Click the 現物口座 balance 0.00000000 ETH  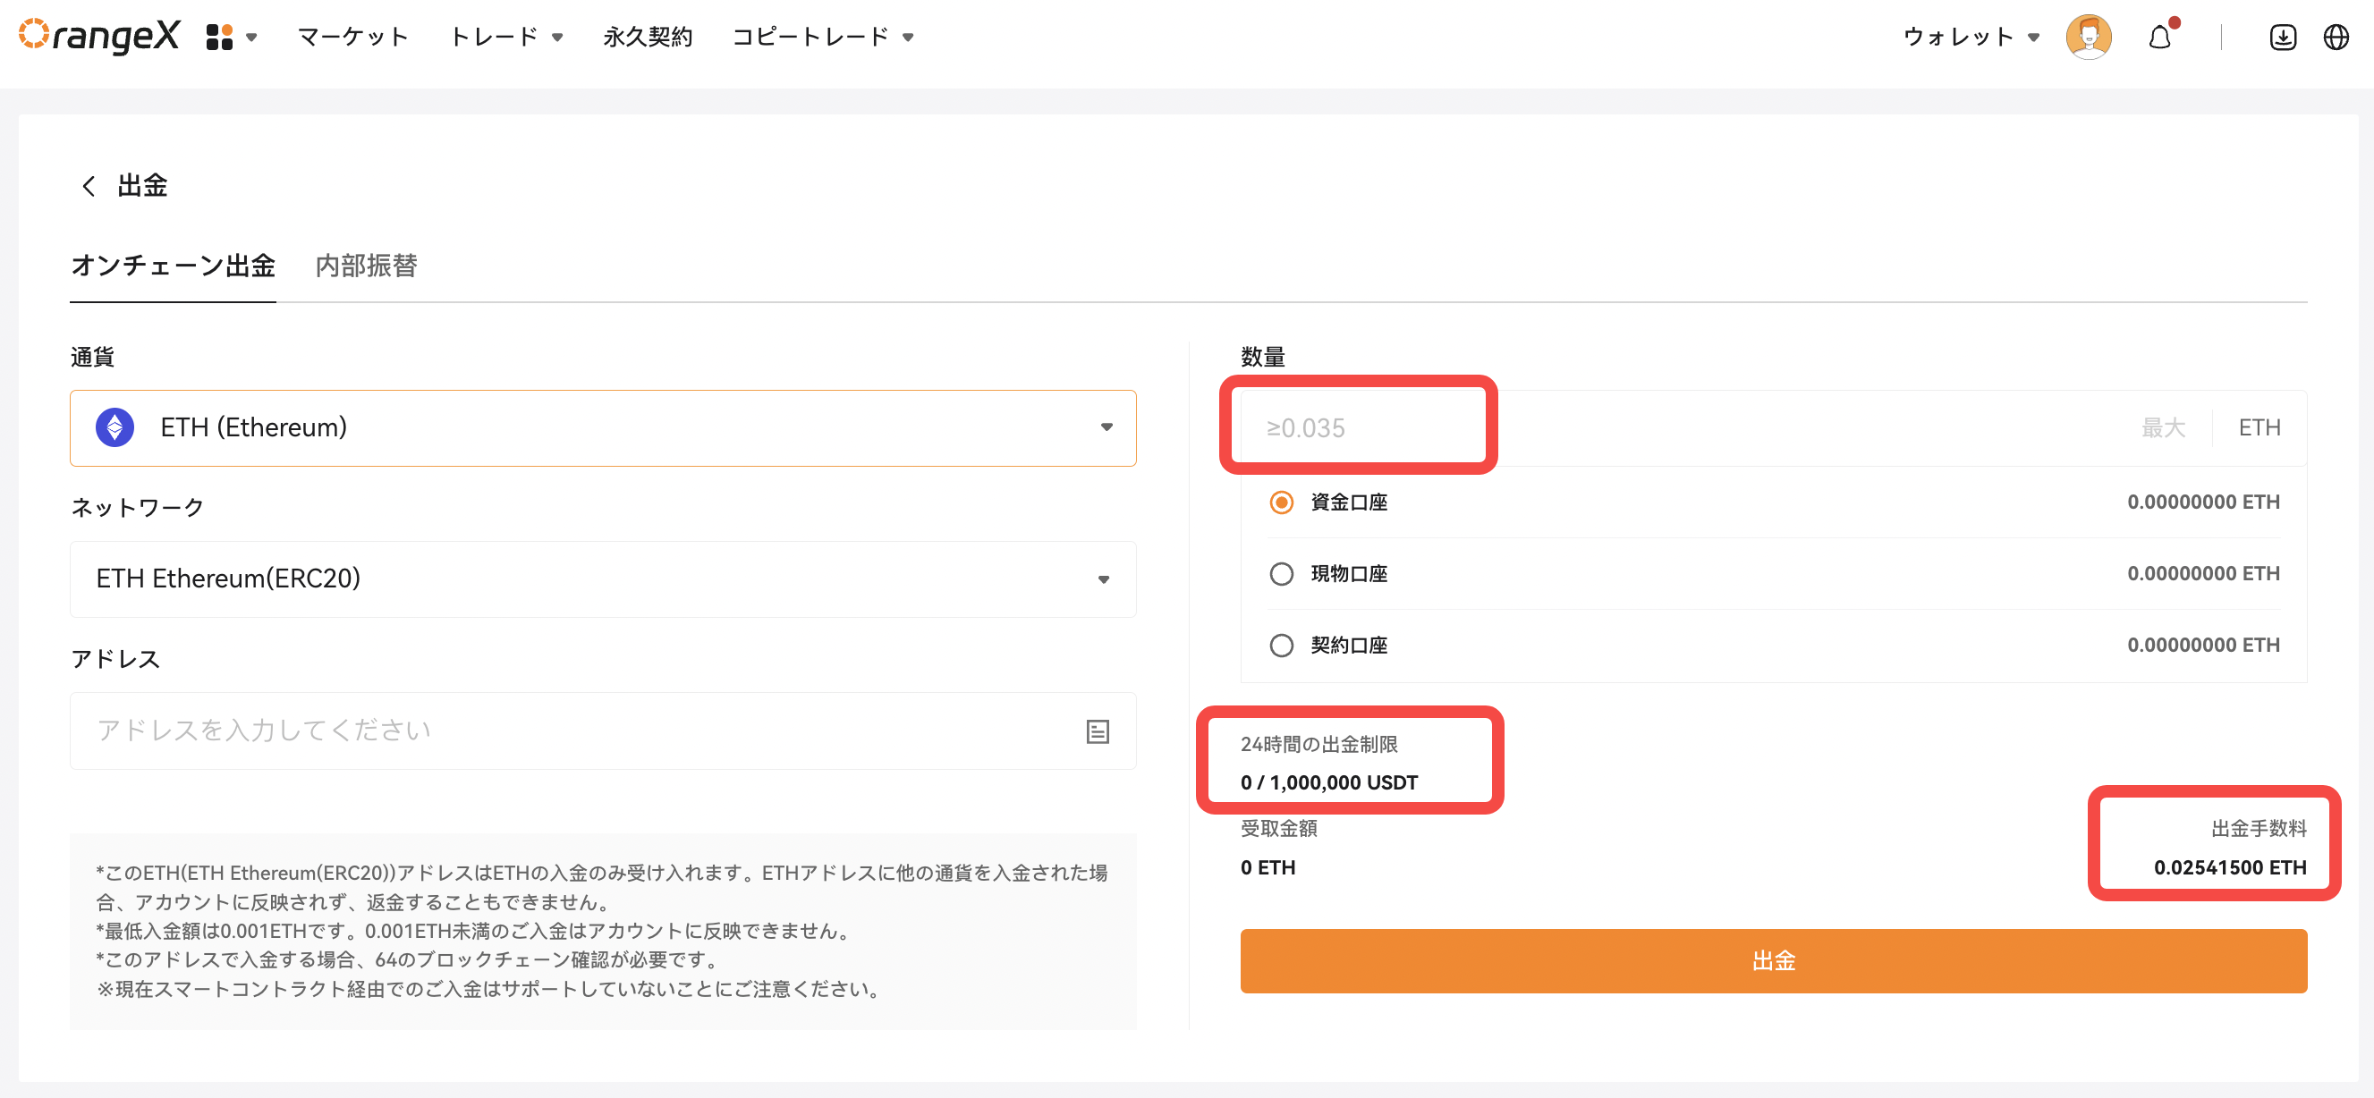(2202, 573)
